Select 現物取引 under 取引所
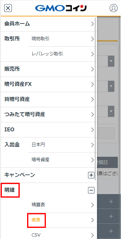This screenshot has height=239, width=121. tap(62, 39)
